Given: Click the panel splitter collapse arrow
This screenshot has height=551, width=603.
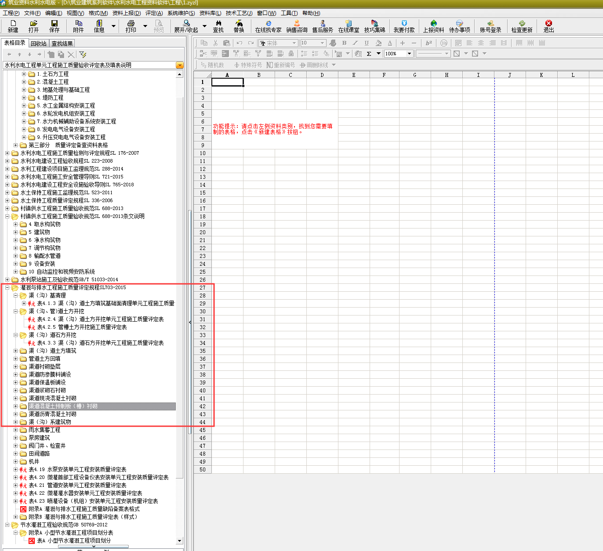Looking at the screenshot, I should point(190,322).
